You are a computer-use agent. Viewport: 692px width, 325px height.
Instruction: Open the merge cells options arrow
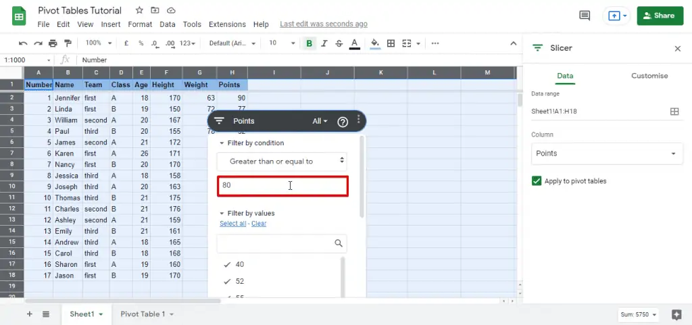point(418,43)
